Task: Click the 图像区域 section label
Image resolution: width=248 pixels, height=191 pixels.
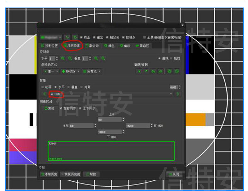Action: pyautogui.click(x=46, y=102)
